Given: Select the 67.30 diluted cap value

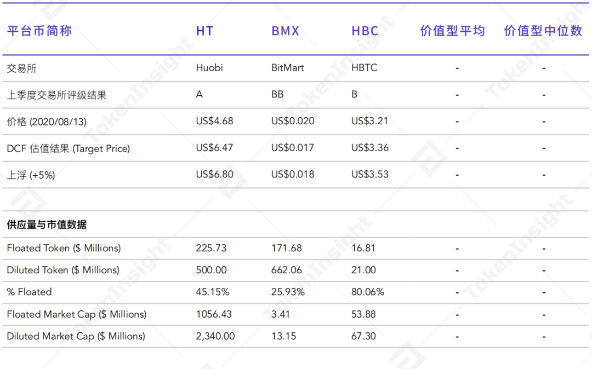Looking at the screenshot, I should (x=363, y=336).
